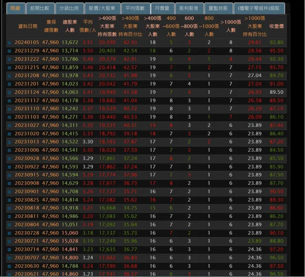Viewport: 305px width, 277px height.
Task: Click closing price 97.50
Action: click(277, 266)
